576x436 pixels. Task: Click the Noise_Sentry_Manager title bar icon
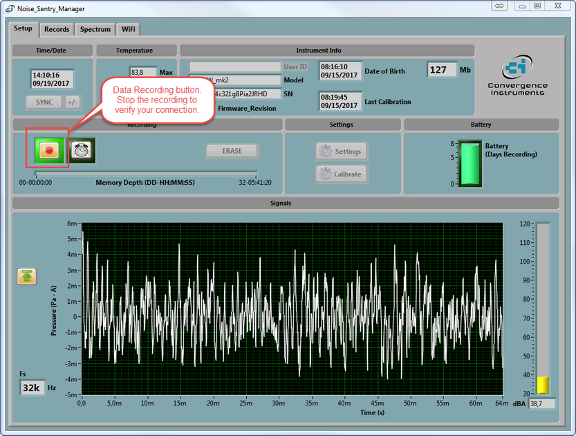[x=10, y=8]
